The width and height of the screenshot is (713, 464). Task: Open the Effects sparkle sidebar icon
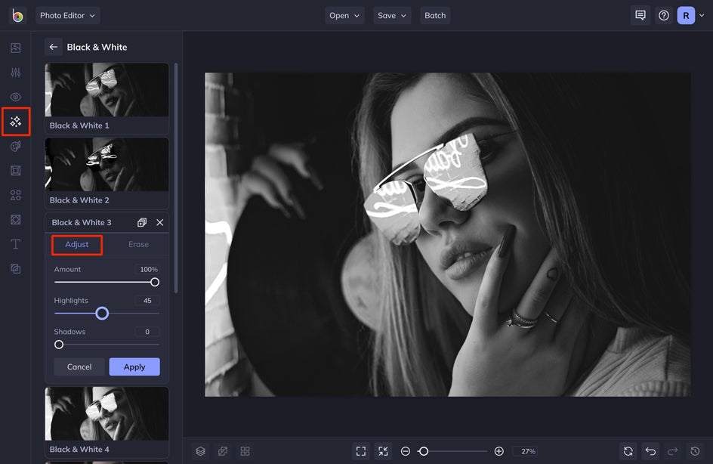click(15, 122)
